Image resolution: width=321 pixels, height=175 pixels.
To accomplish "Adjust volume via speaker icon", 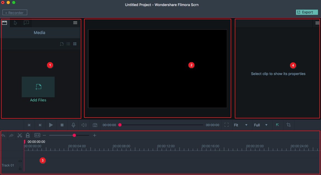I will click(x=84, y=125).
